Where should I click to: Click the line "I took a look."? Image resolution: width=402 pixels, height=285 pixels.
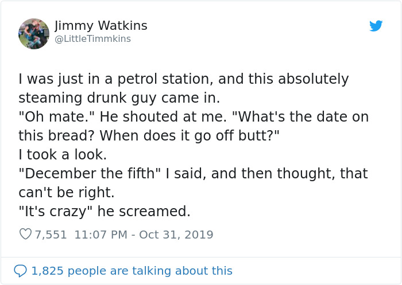point(63,154)
